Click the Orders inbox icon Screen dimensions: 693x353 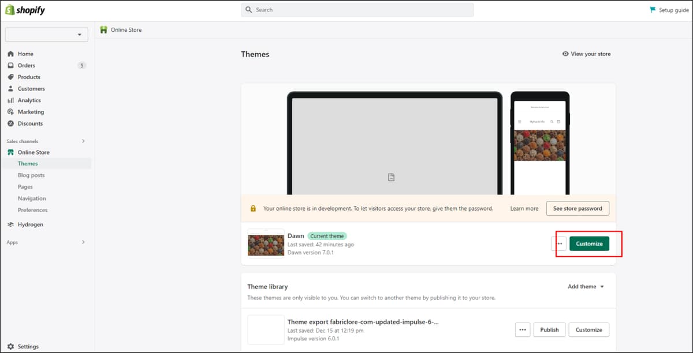point(10,65)
